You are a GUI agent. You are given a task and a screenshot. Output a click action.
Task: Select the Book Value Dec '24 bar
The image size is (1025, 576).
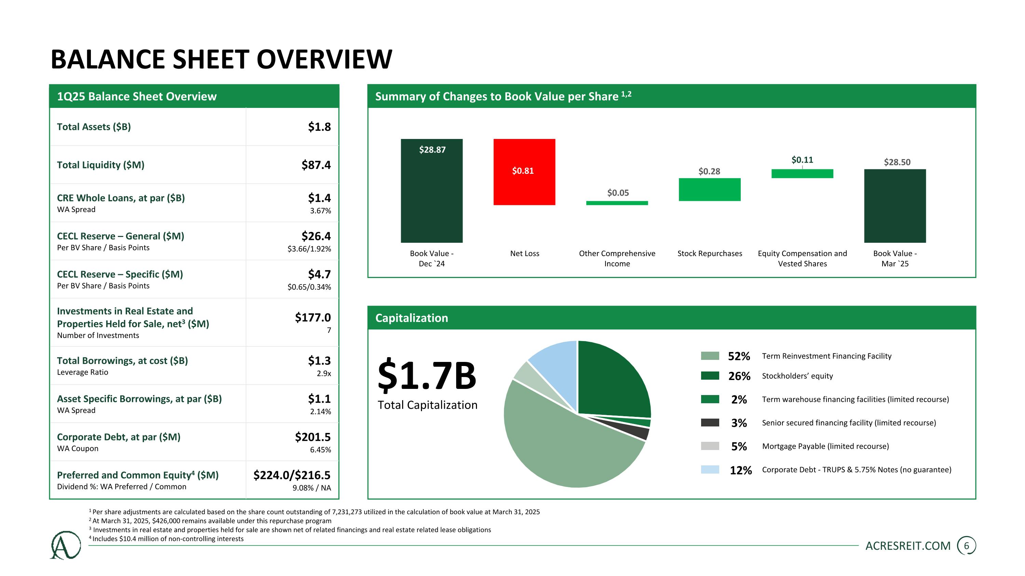point(432,191)
